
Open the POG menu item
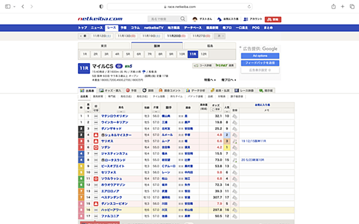click(255, 28)
